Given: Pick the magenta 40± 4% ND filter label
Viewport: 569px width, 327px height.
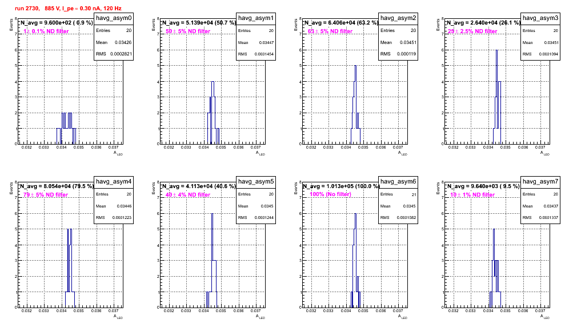Looking at the screenshot, I should coord(188,195).
